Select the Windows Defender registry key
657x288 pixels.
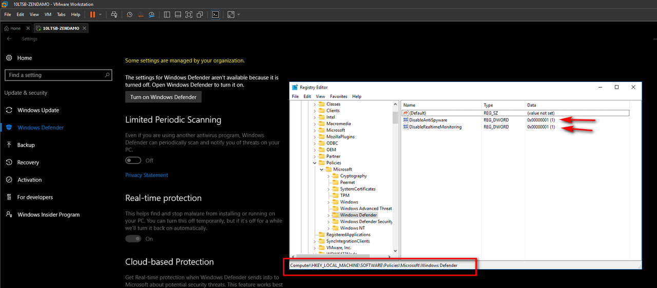358,215
